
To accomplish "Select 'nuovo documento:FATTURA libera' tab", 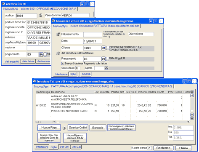I will click(104, 26).
